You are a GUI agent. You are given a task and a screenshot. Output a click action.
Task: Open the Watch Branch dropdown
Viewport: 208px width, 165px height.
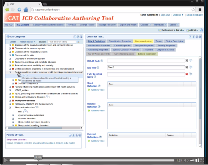click(28, 42)
